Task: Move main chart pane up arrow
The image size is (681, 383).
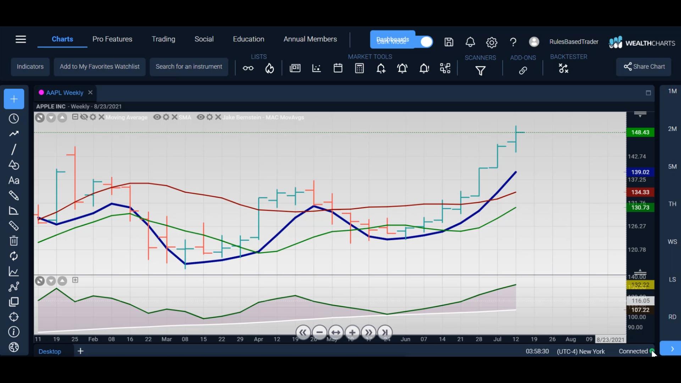Action: click(62, 117)
